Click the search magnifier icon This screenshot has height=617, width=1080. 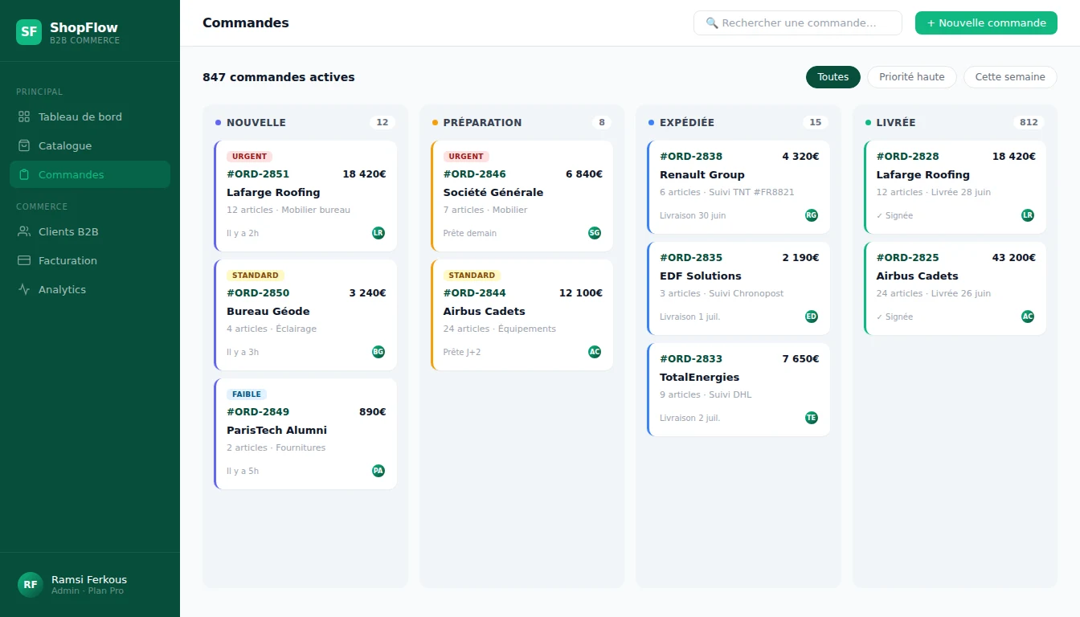[x=712, y=23]
